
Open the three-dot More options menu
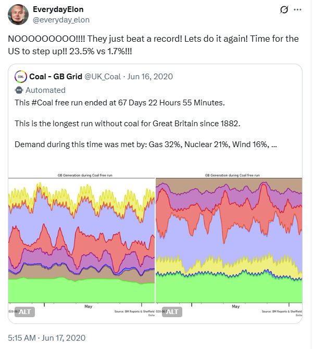297,10
